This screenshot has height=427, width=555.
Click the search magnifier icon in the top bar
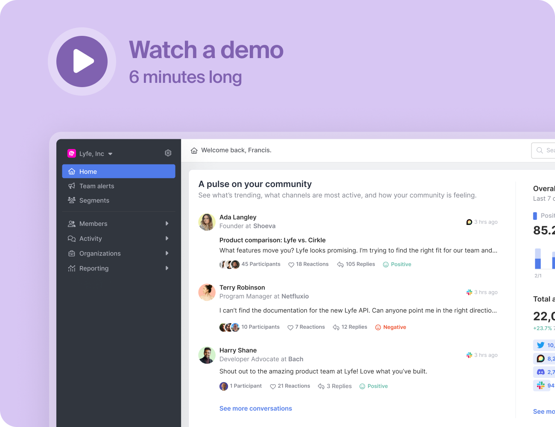click(x=540, y=150)
